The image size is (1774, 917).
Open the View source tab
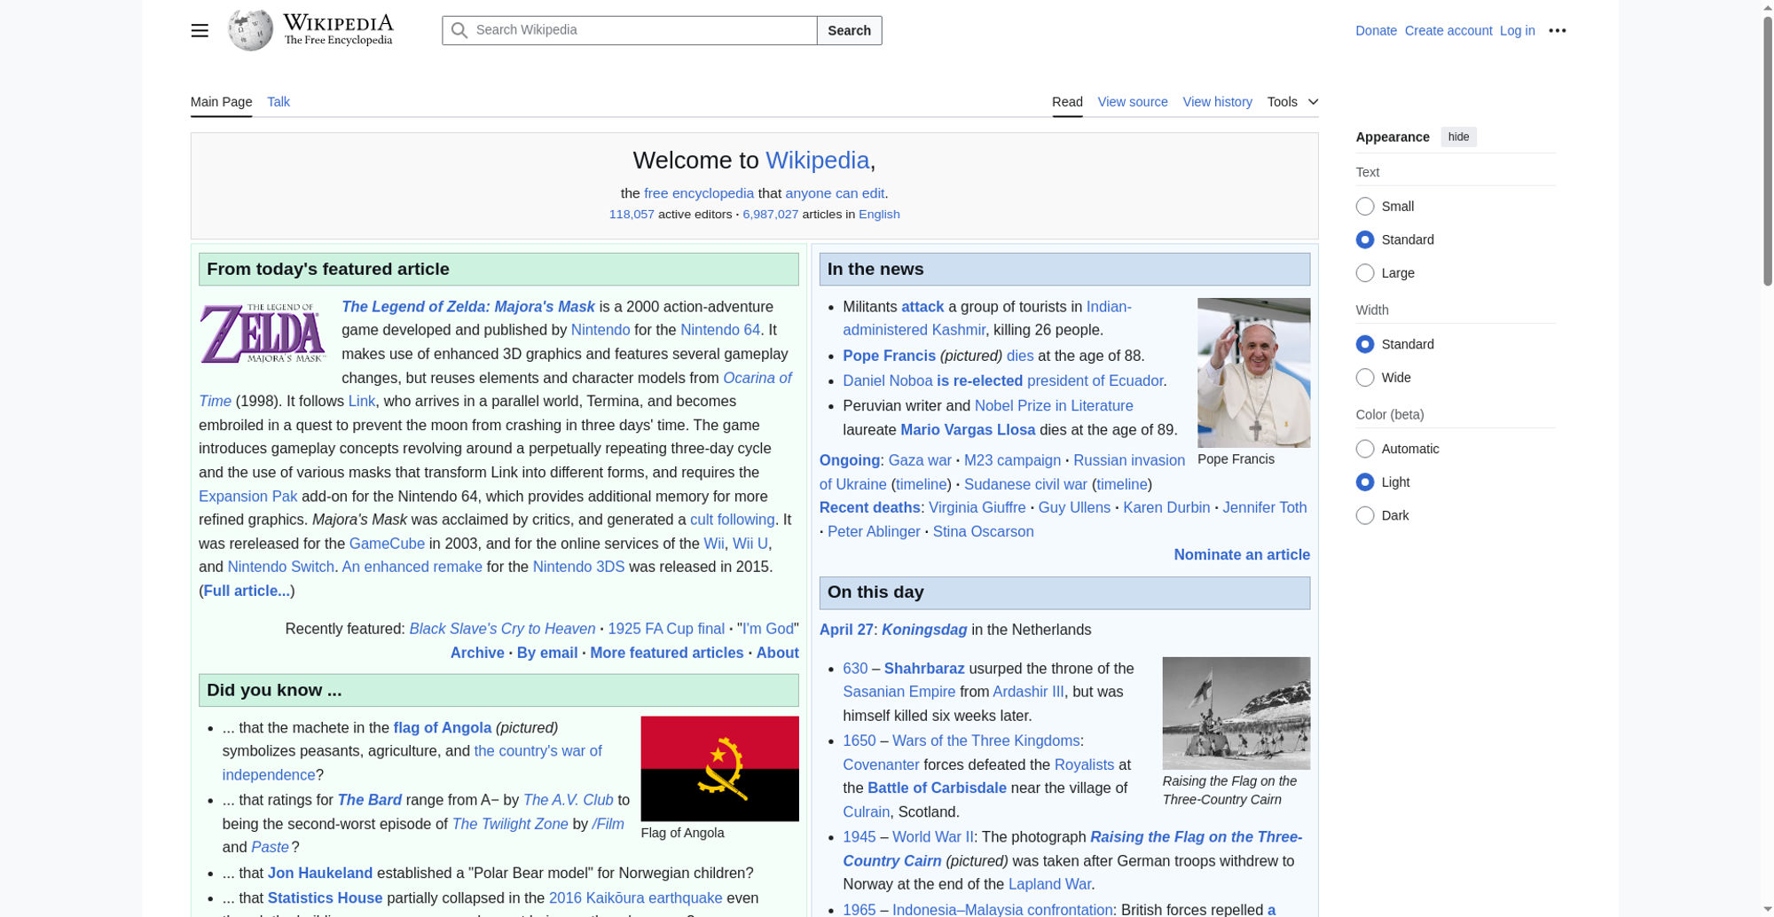point(1133,102)
